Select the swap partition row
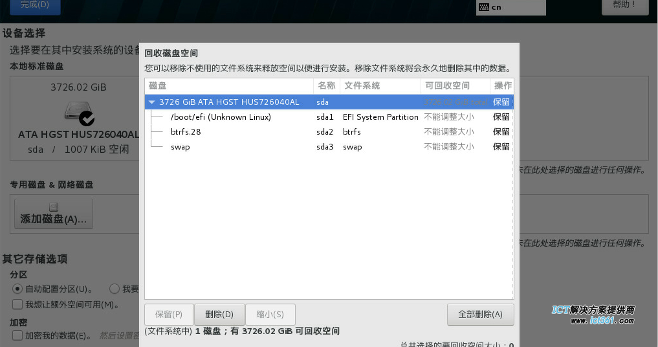Screen dimensions: 658x347 (x=329, y=146)
